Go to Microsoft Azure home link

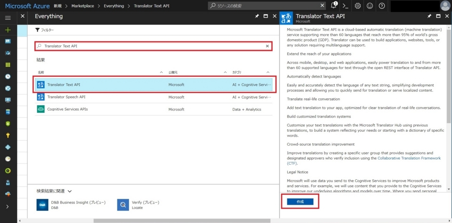(27, 6)
